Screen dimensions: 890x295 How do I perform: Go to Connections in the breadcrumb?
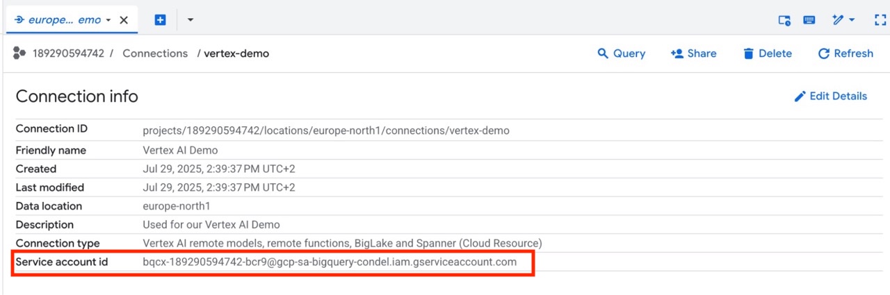pos(155,53)
